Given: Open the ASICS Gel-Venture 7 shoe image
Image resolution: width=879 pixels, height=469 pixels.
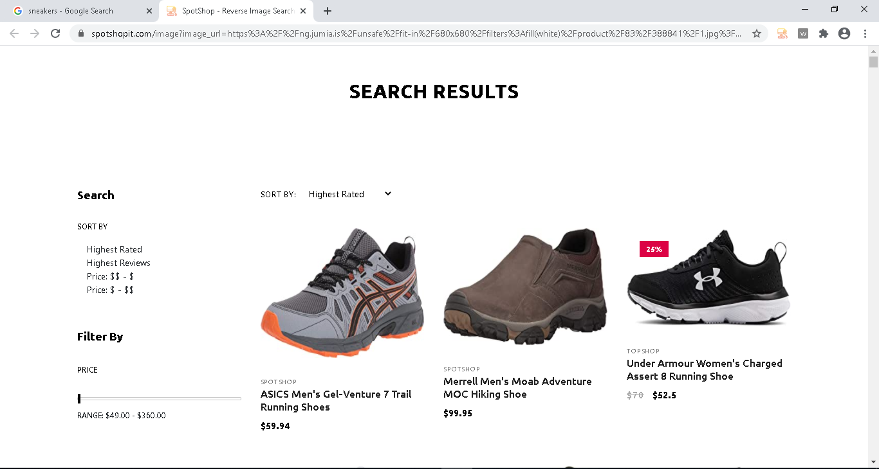Looking at the screenshot, I should pyautogui.click(x=342, y=292).
